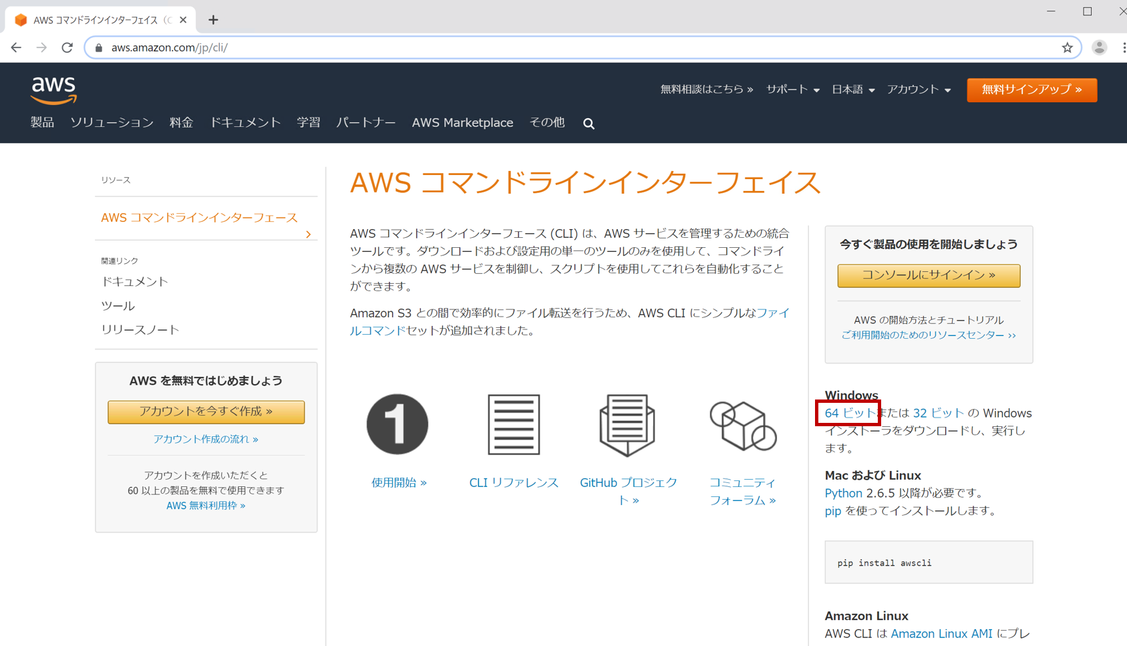Open GitHub プロジェクト link
This screenshot has height=646, width=1127.
click(628, 491)
